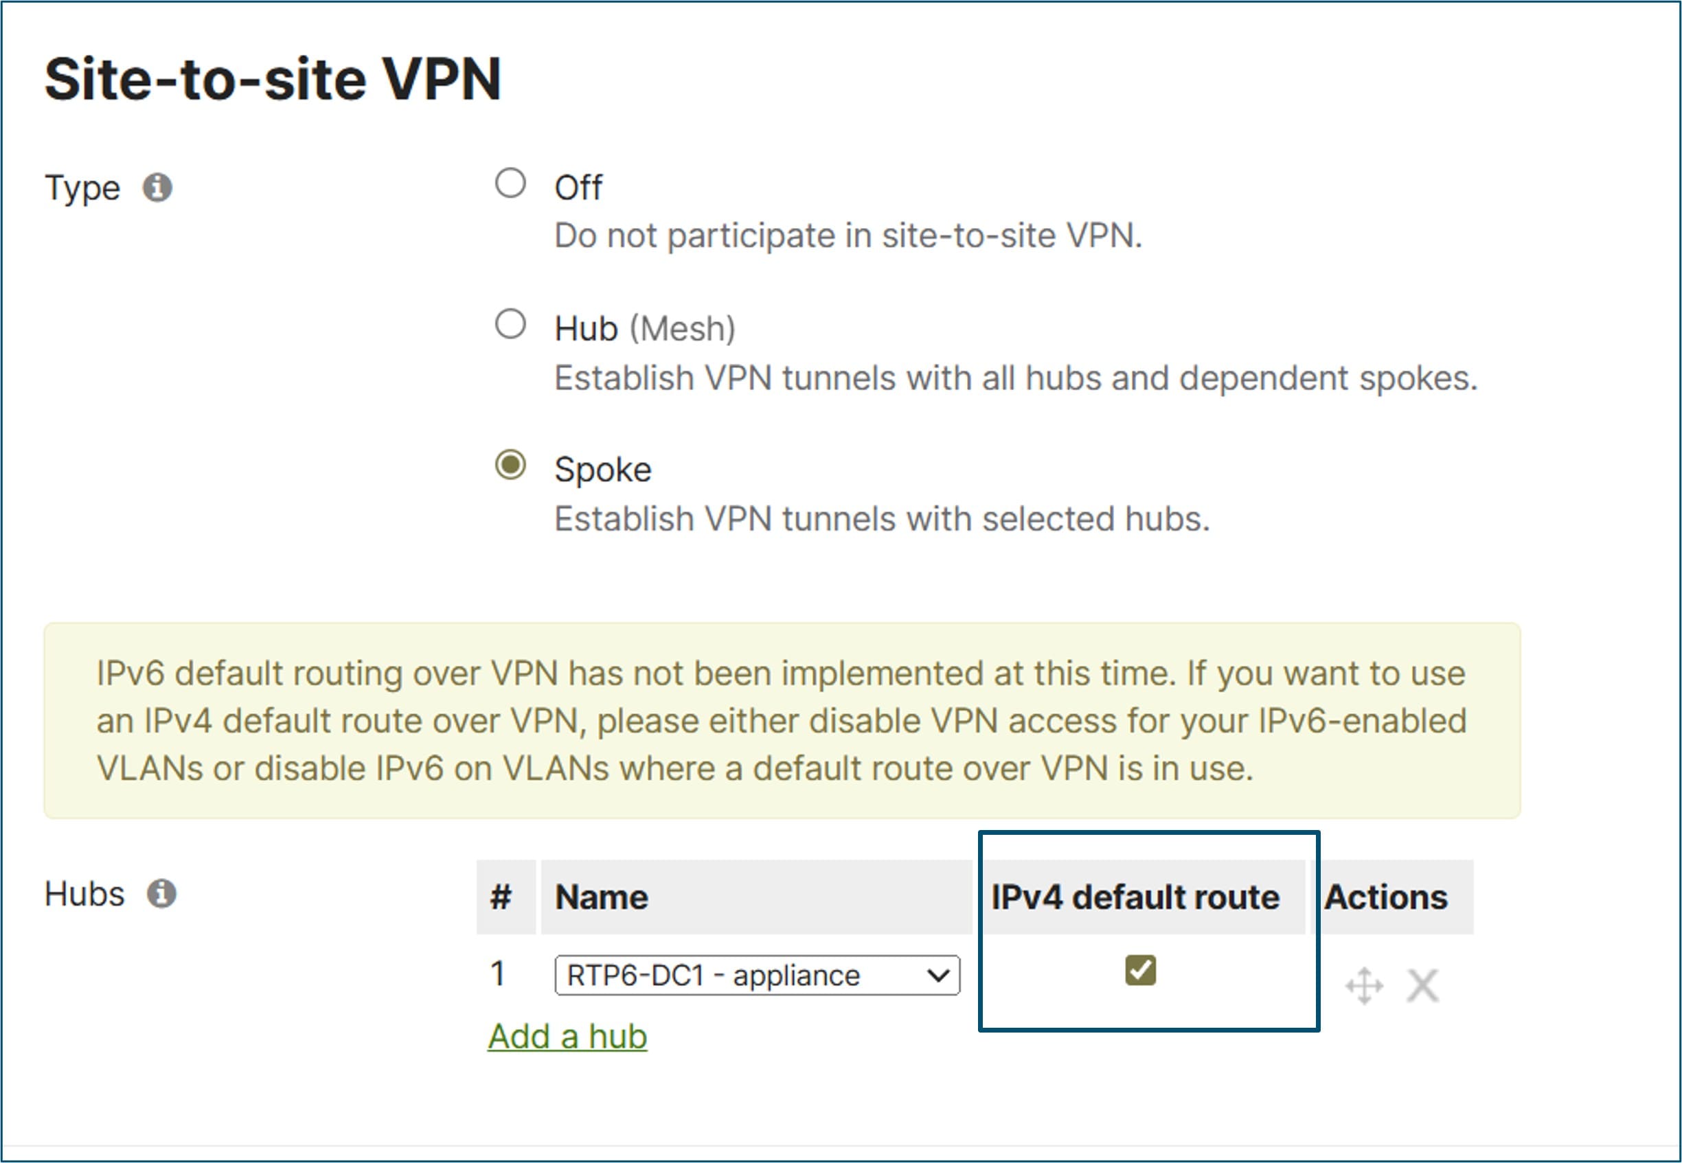The image size is (1682, 1163).
Task: Select the Off radio button
Action: click(x=510, y=183)
